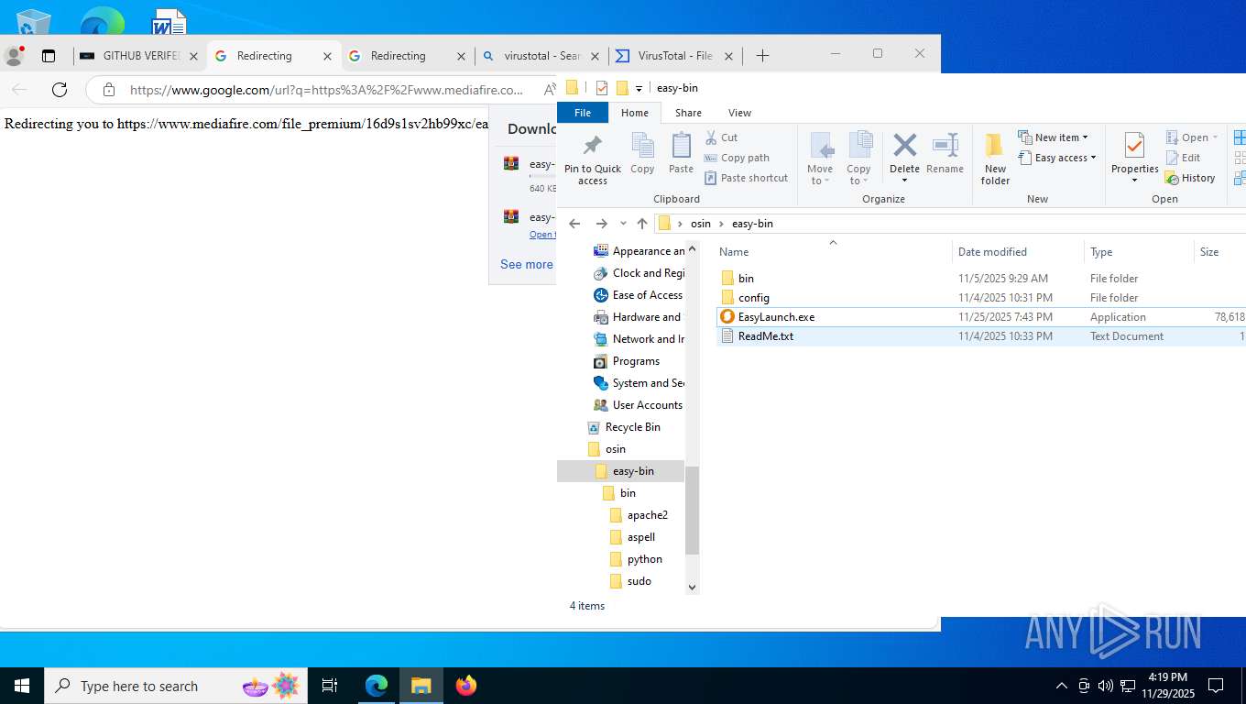1246x704 pixels.
Task: Select User Accounts in navigation tree
Action: pos(647,405)
